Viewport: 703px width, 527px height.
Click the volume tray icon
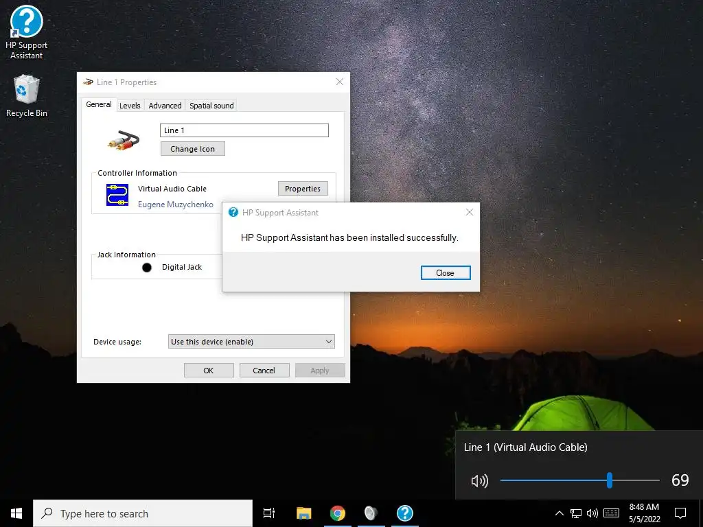pyautogui.click(x=592, y=513)
